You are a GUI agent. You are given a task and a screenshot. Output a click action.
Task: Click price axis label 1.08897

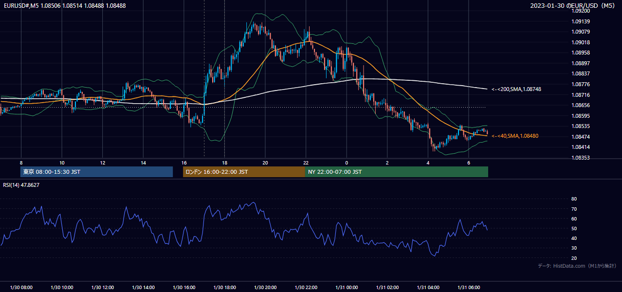[581, 63]
